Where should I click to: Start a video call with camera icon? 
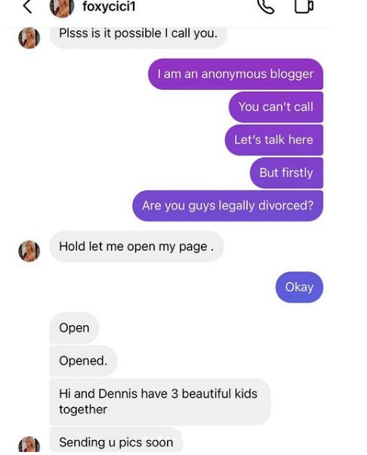304,6
